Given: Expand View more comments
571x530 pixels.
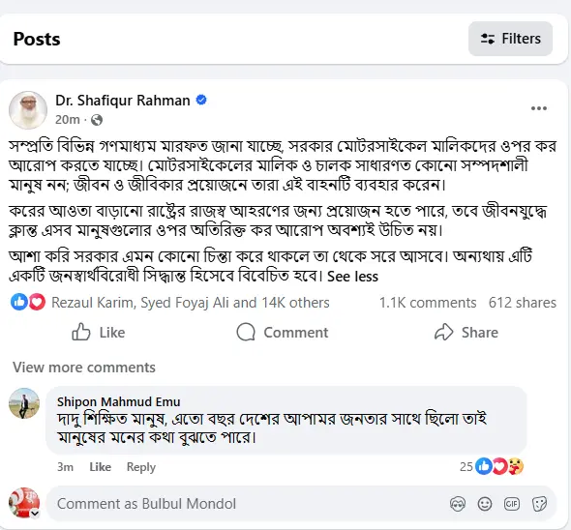Looking at the screenshot, I should 84,368.
